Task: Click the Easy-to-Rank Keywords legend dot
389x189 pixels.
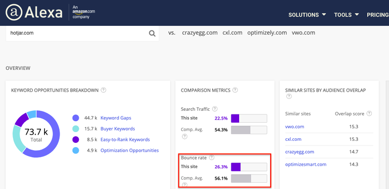Action: coord(76,140)
